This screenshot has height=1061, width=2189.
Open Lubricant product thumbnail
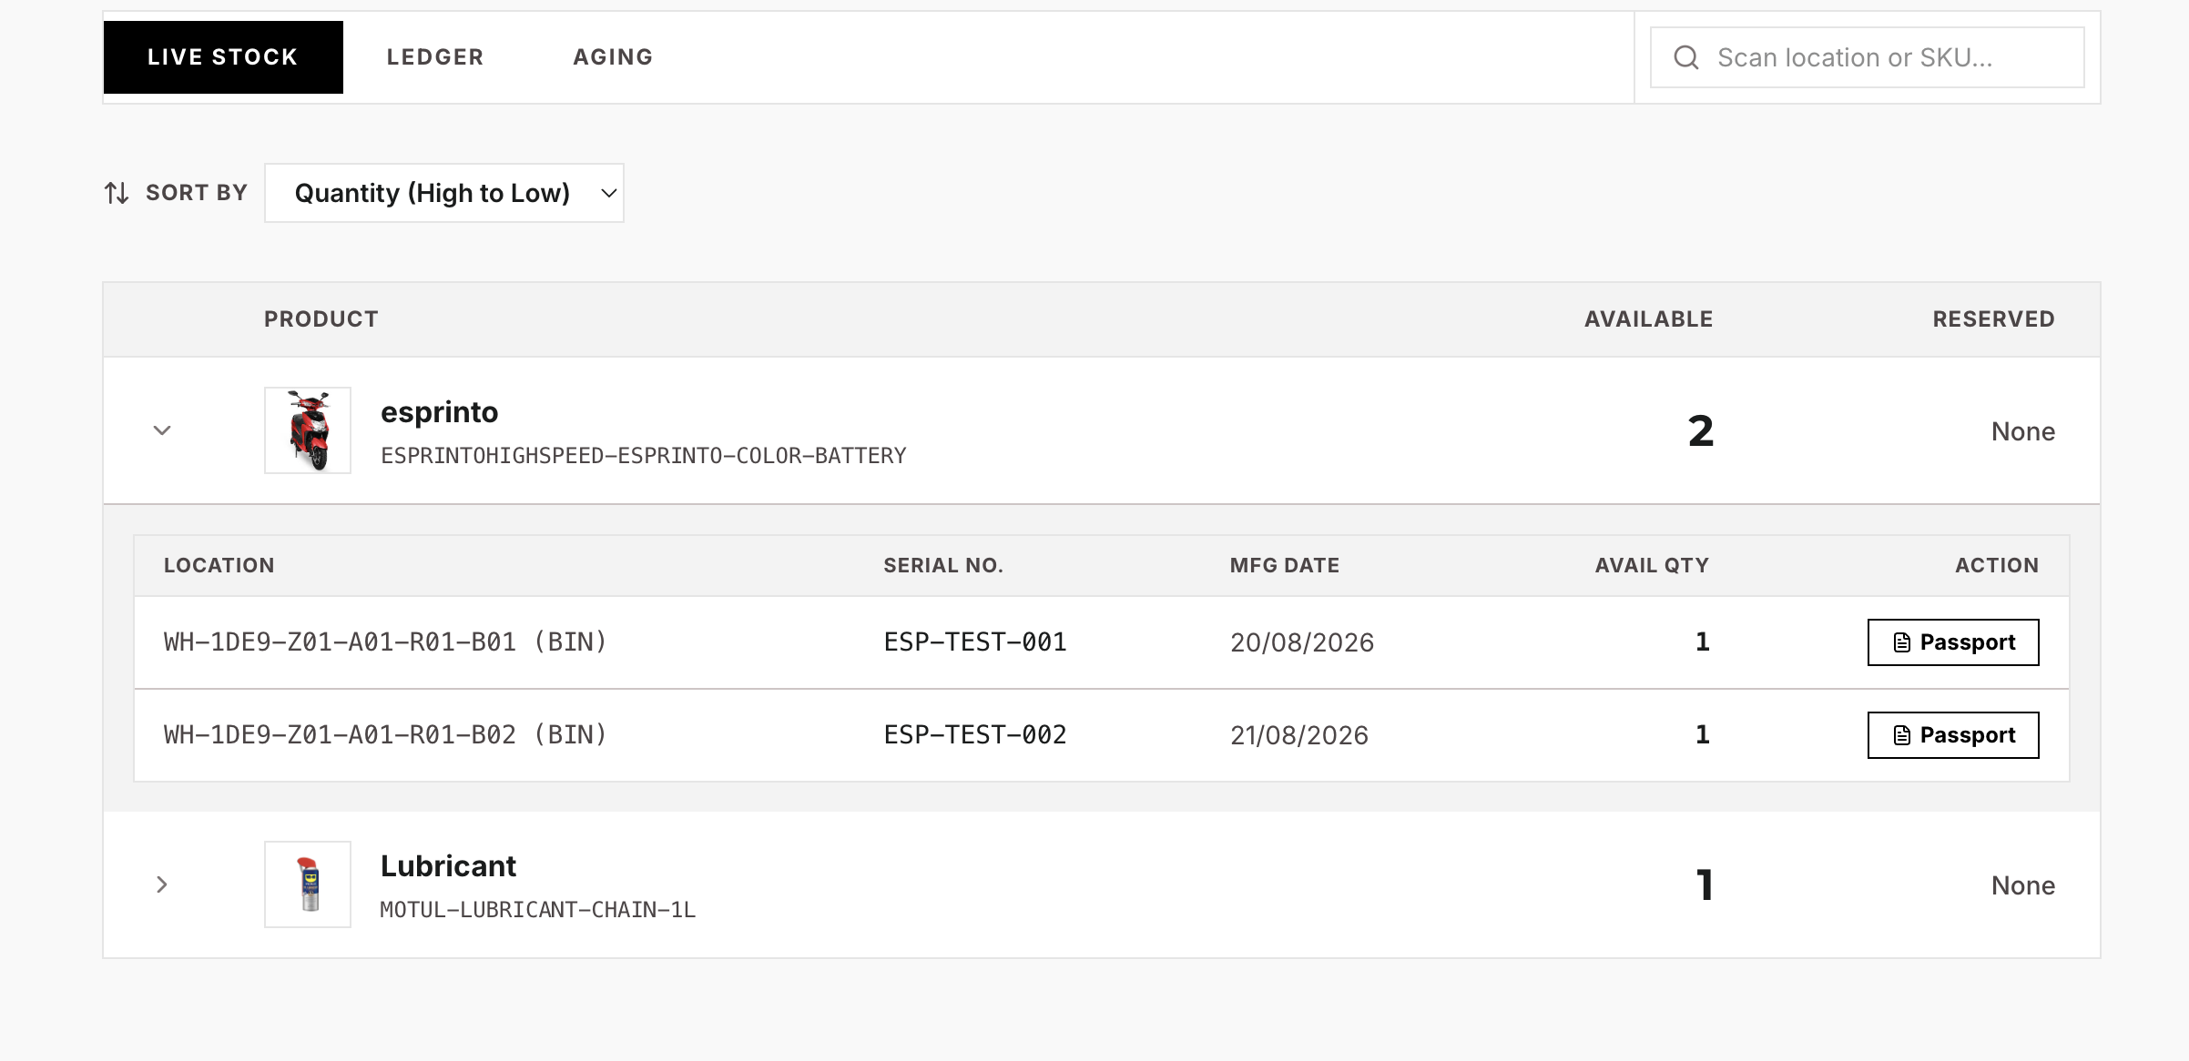tap(308, 884)
